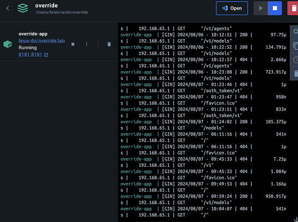Click the log entry timestamped 10:22:57
The height and width of the screenshot is (222, 298).
pos(203,59)
